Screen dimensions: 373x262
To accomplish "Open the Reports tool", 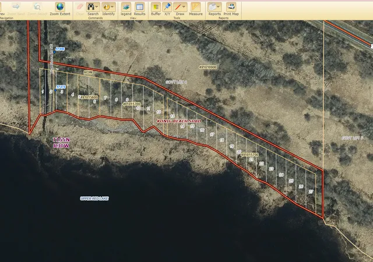I will pos(212,7).
